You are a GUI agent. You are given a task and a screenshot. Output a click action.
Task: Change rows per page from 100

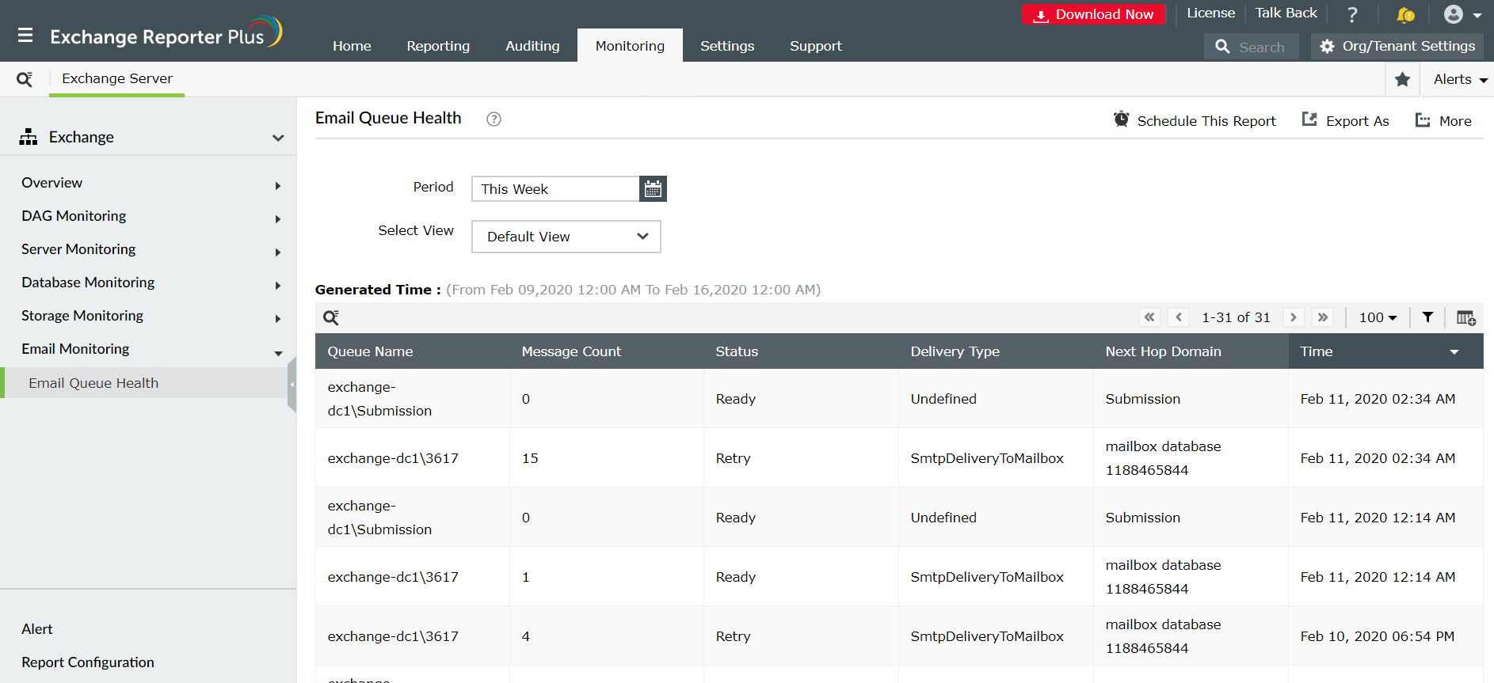(1378, 317)
